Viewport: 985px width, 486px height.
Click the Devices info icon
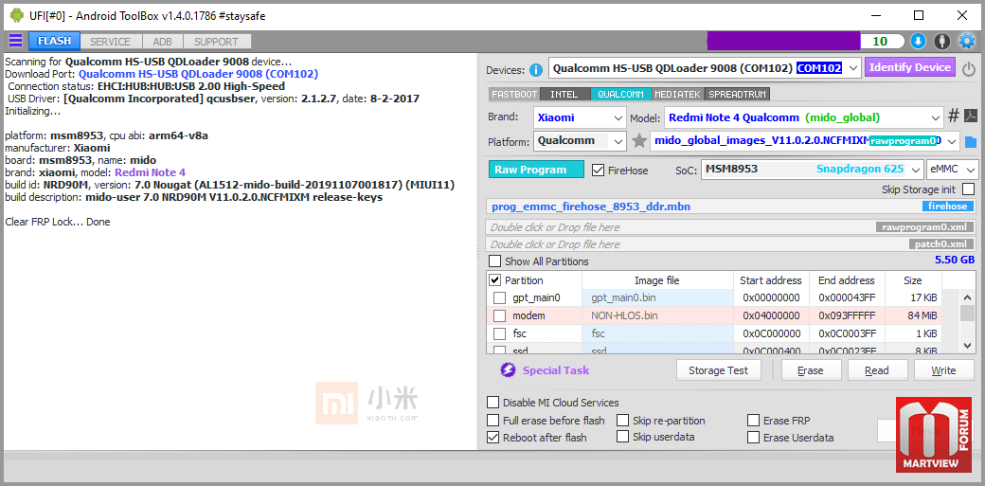pos(536,69)
